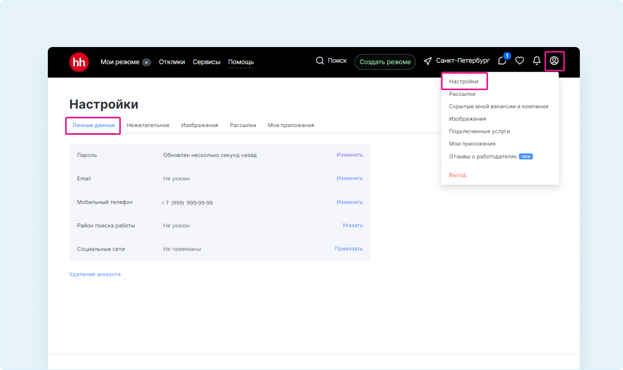Click the location arrow icon
623x370 pixels.
click(x=428, y=61)
